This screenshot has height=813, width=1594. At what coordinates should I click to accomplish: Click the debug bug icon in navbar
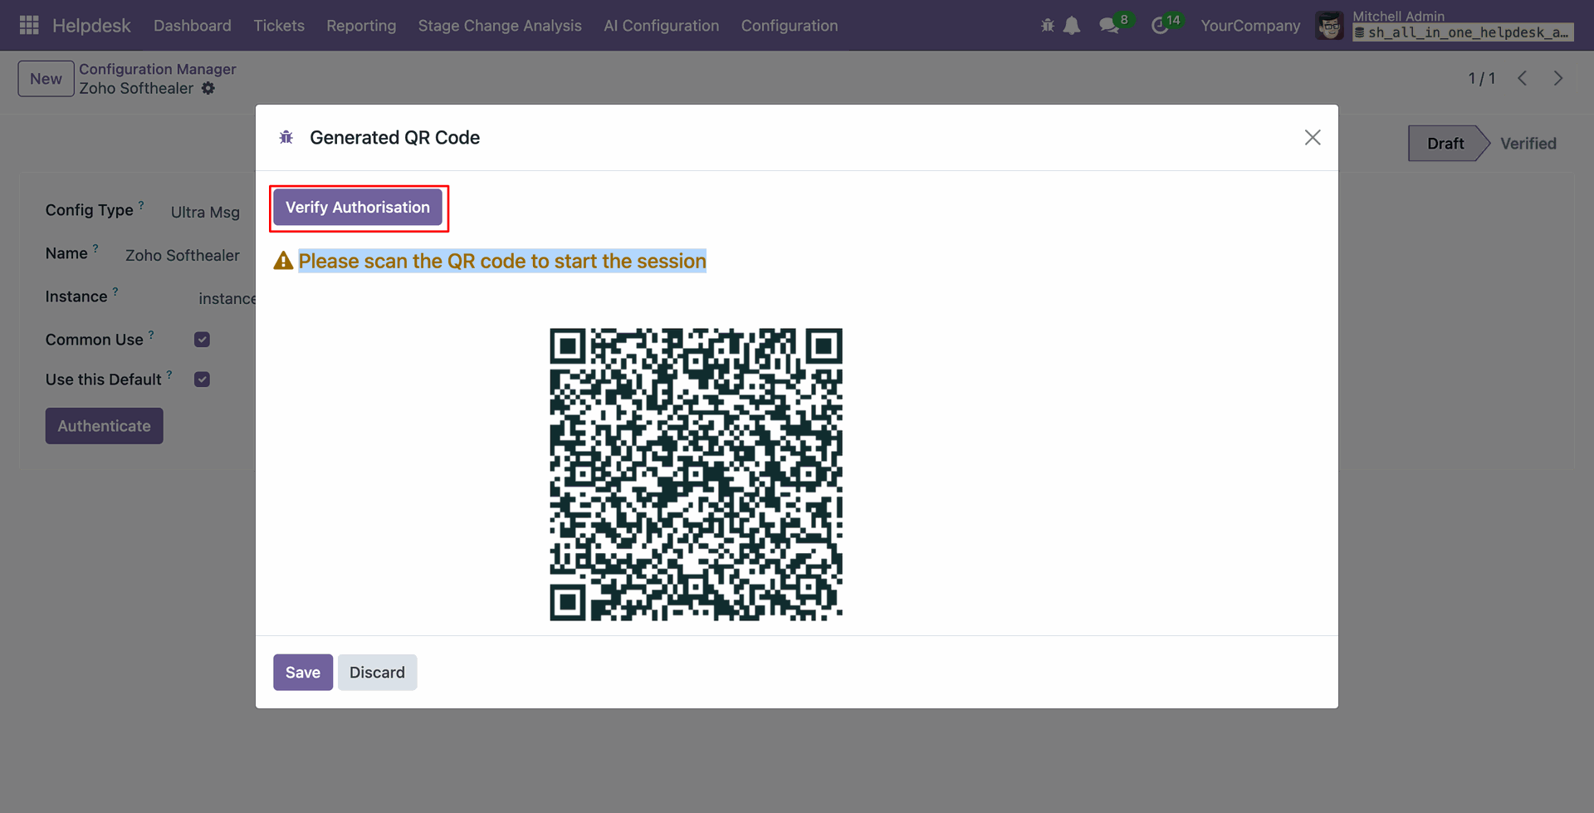coord(1047,26)
